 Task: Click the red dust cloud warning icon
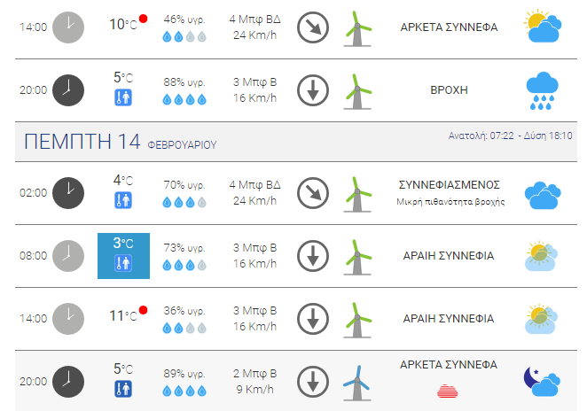[x=448, y=392]
